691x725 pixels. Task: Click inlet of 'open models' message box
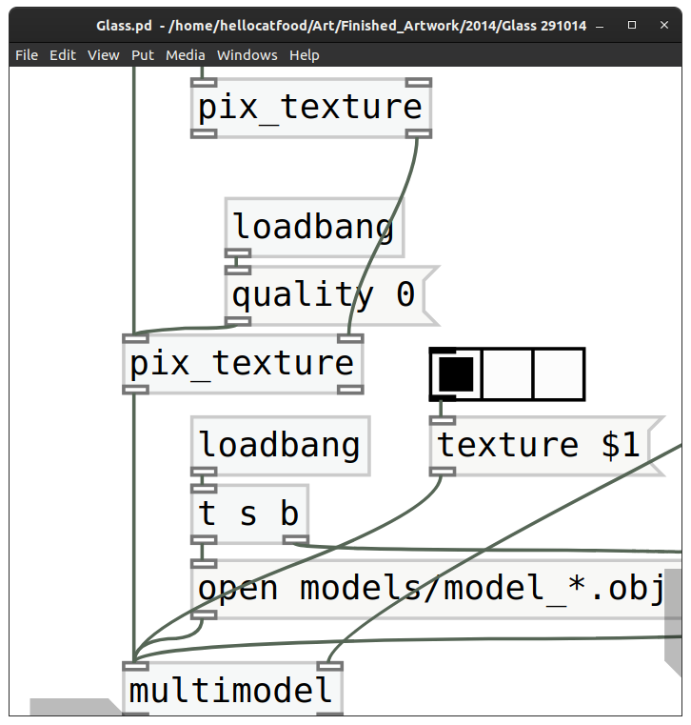[204, 564]
